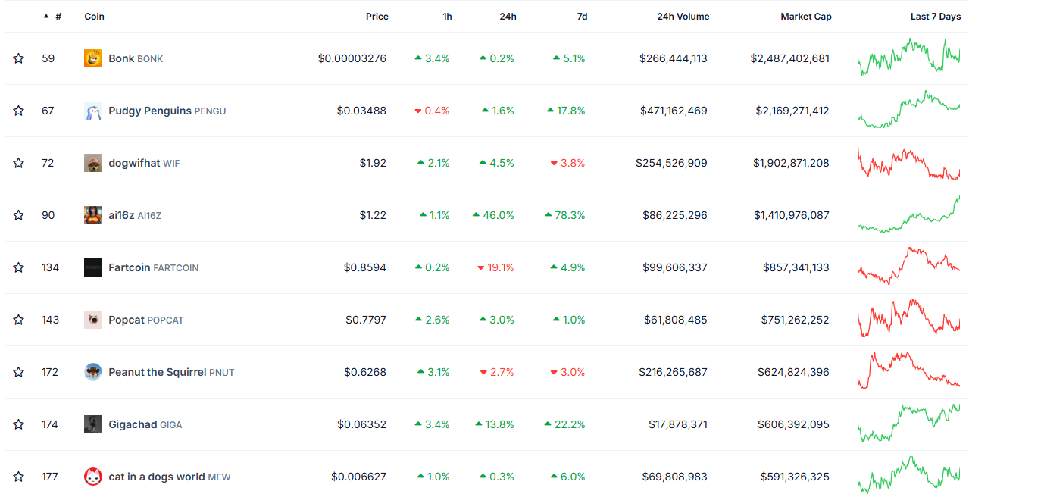Viewport: 1044px width, 494px height.
Task: Click the Popcat coin logo
Action: [93, 320]
